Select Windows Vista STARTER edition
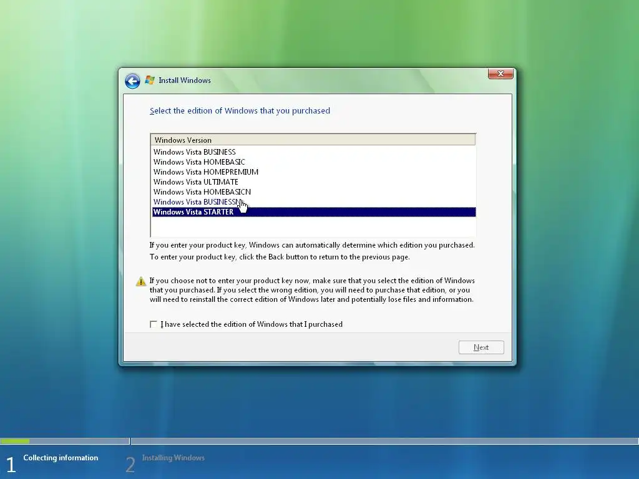Image resolution: width=639 pixels, height=479 pixels. 314,212
